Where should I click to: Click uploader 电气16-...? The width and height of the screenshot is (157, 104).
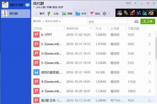tap(117, 100)
